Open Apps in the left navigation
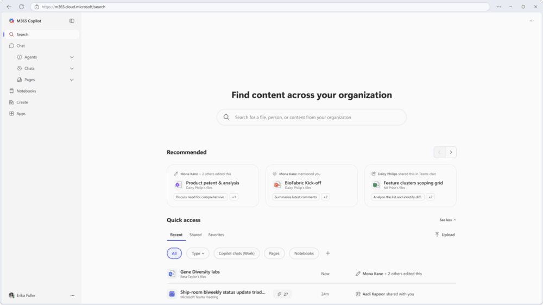Image resolution: width=543 pixels, height=305 pixels. click(x=41, y=114)
